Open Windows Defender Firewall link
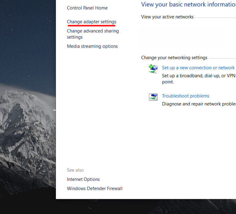The width and height of the screenshot is (236, 214). coord(94,189)
